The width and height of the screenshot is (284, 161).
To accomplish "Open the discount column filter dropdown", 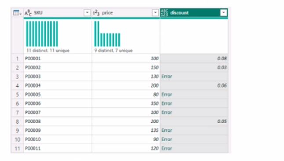I will (x=223, y=13).
